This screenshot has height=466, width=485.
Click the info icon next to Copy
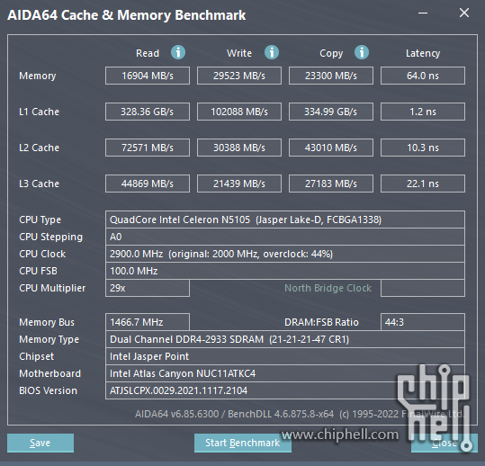pos(362,52)
